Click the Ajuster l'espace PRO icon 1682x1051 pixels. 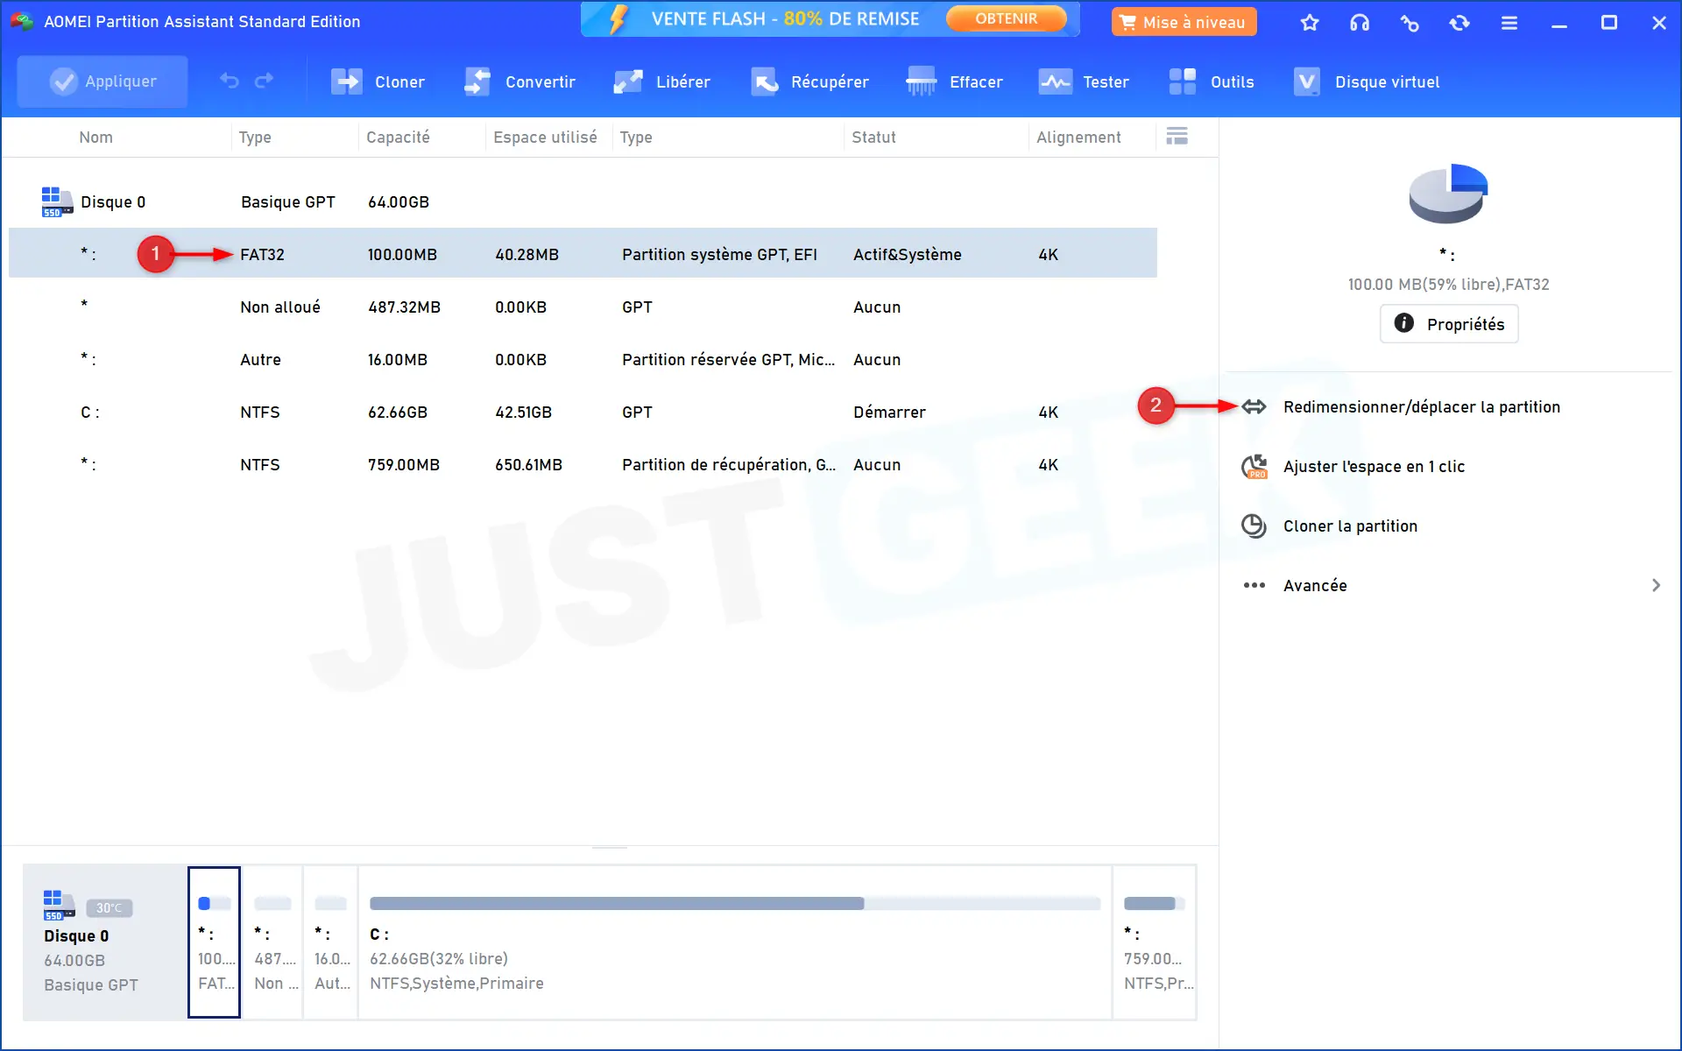(x=1254, y=466)
